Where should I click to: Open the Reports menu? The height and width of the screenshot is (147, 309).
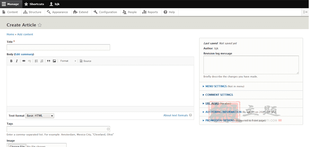click(x=150, y=12)
